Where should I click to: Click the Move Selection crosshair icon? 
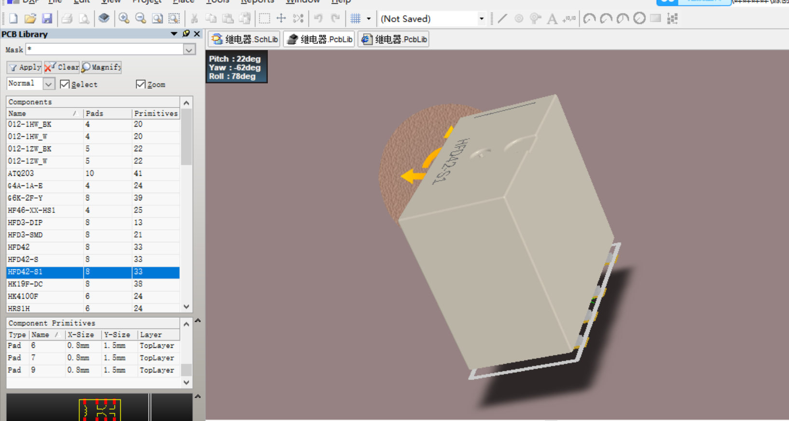[281, 19]
